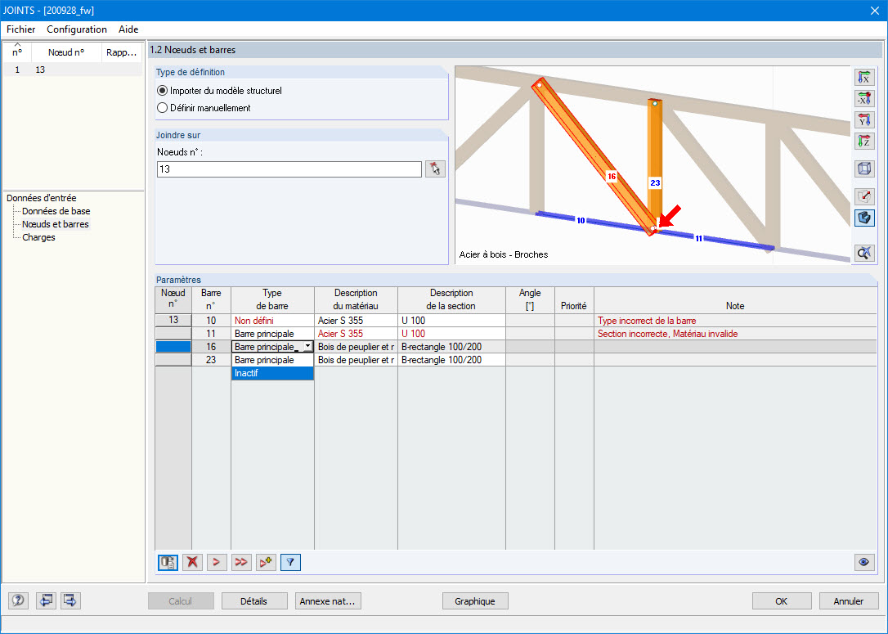Viewport: 888px width, 634px height.
Task: Click 'Bois de peuplier' material of barre 23
Action: point(356,360)
